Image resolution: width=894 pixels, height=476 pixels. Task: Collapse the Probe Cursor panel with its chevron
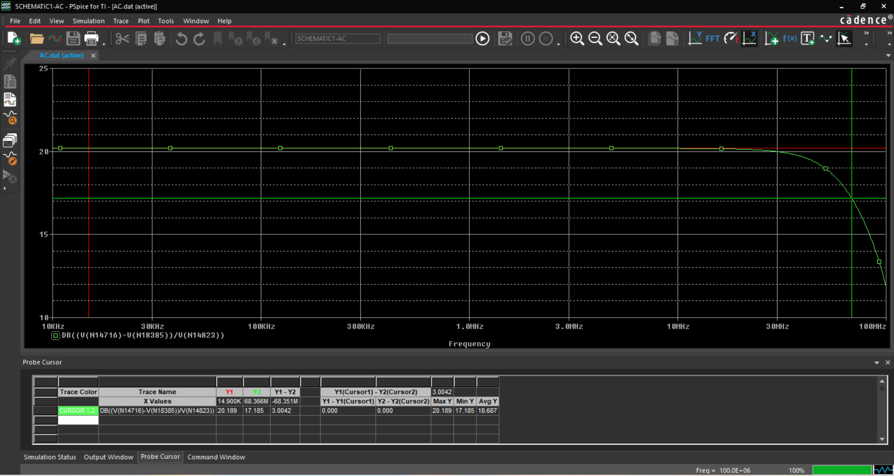tap(877, 362)
